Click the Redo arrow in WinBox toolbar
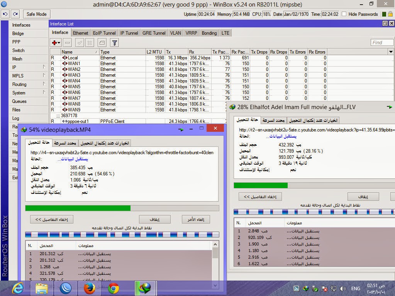The height and width of the screenshot is (296, 395). [15, 14]
